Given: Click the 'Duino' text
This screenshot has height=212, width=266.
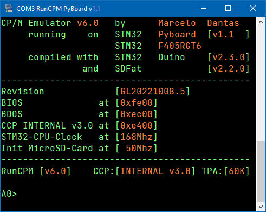Looking at the screenshot, I should point(172,57).
